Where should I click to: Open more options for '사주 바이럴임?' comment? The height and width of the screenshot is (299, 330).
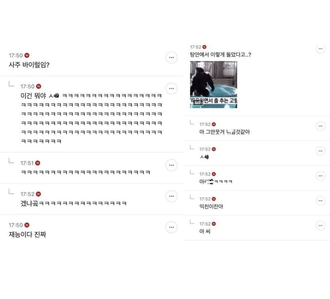pyautogui.click(x=171, y=57)
